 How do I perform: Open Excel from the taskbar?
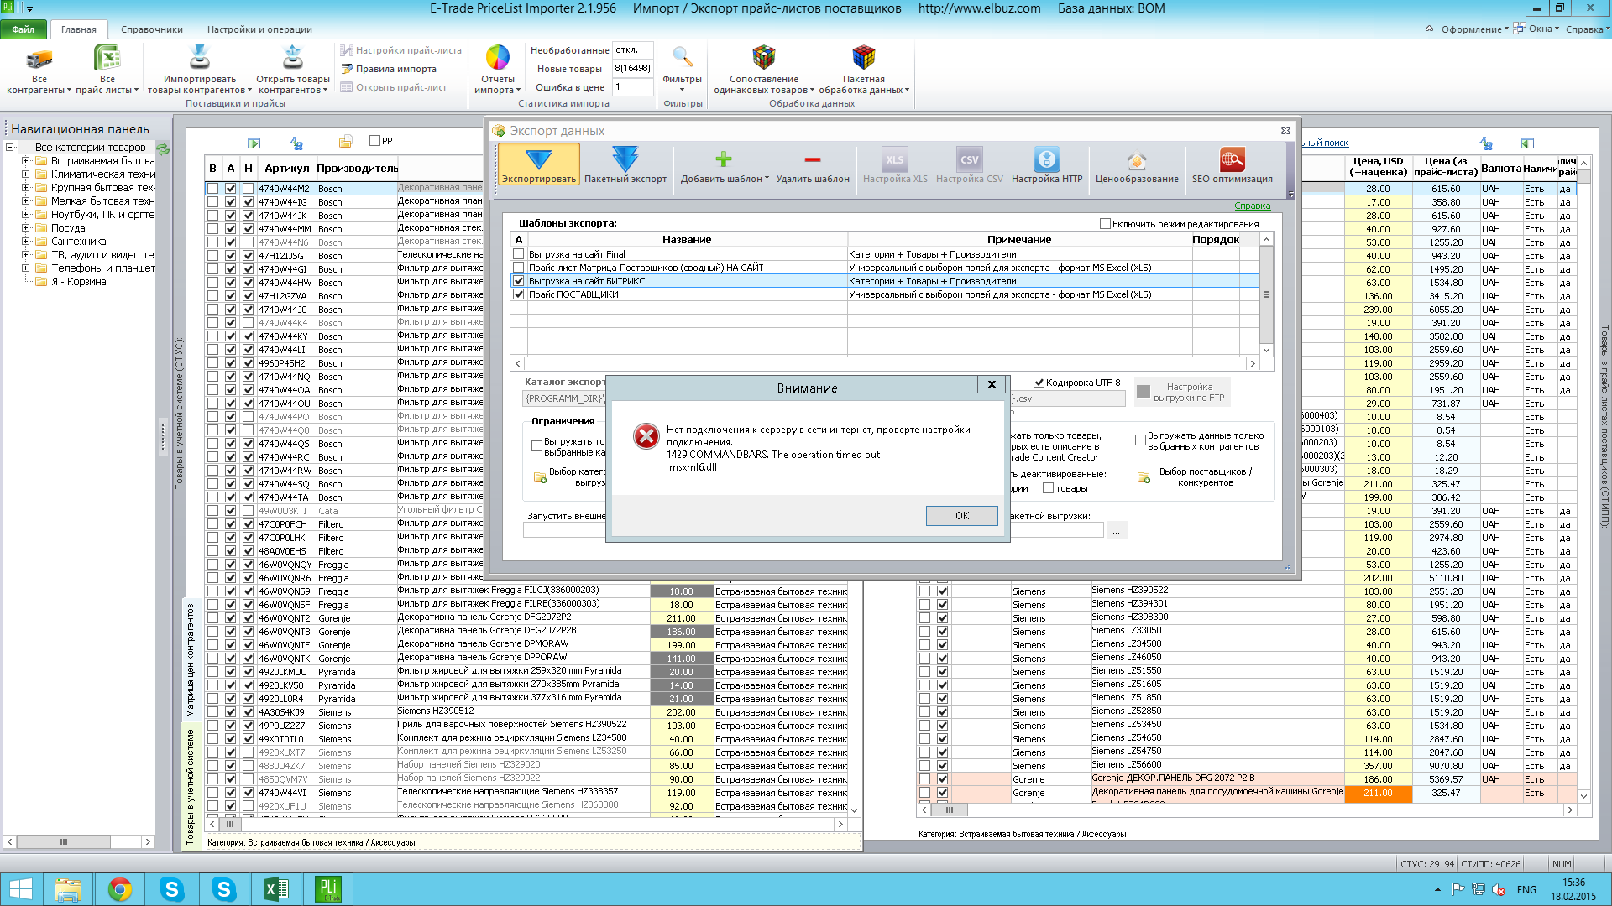pos(275,889)
